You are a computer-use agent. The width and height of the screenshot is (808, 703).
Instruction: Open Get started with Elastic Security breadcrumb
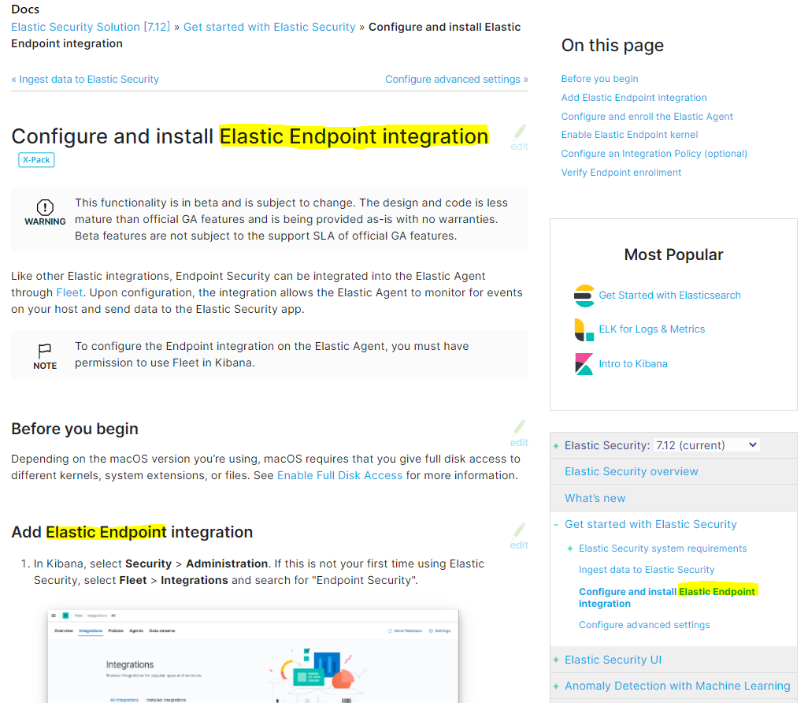click(269, 27)
